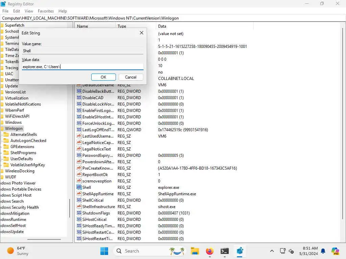Cancel the Edit String dialog
The width and height of the screenshot is (346, 259).
(x=131, y=77)
